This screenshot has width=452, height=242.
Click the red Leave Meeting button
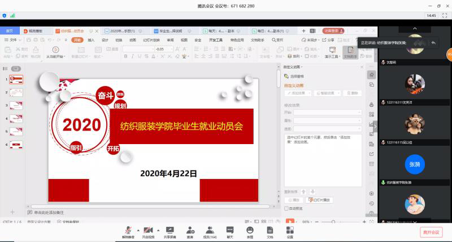pos(430,231)
